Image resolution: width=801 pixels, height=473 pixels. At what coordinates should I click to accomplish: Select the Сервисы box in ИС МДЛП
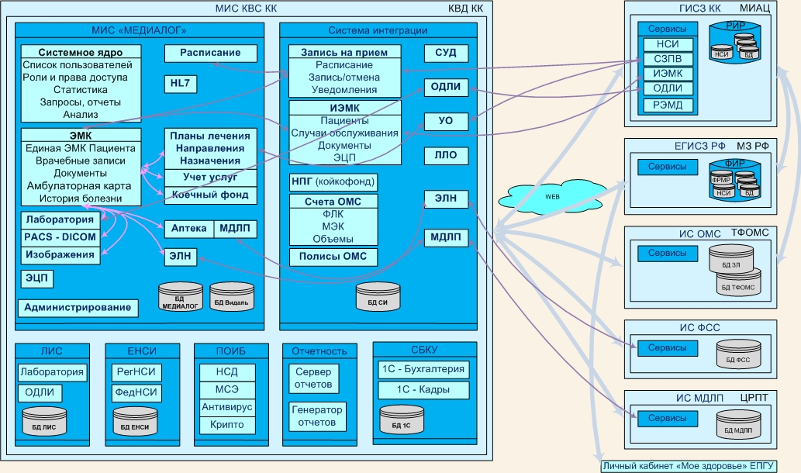coord(667,419)
